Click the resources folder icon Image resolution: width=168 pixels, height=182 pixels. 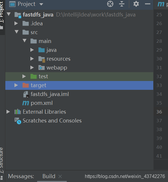click(42, 59)
